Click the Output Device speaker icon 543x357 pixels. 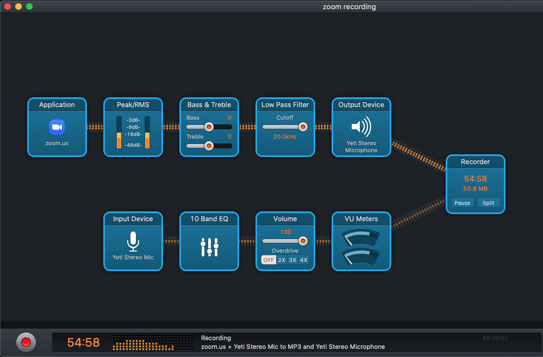tap(361, 127)
